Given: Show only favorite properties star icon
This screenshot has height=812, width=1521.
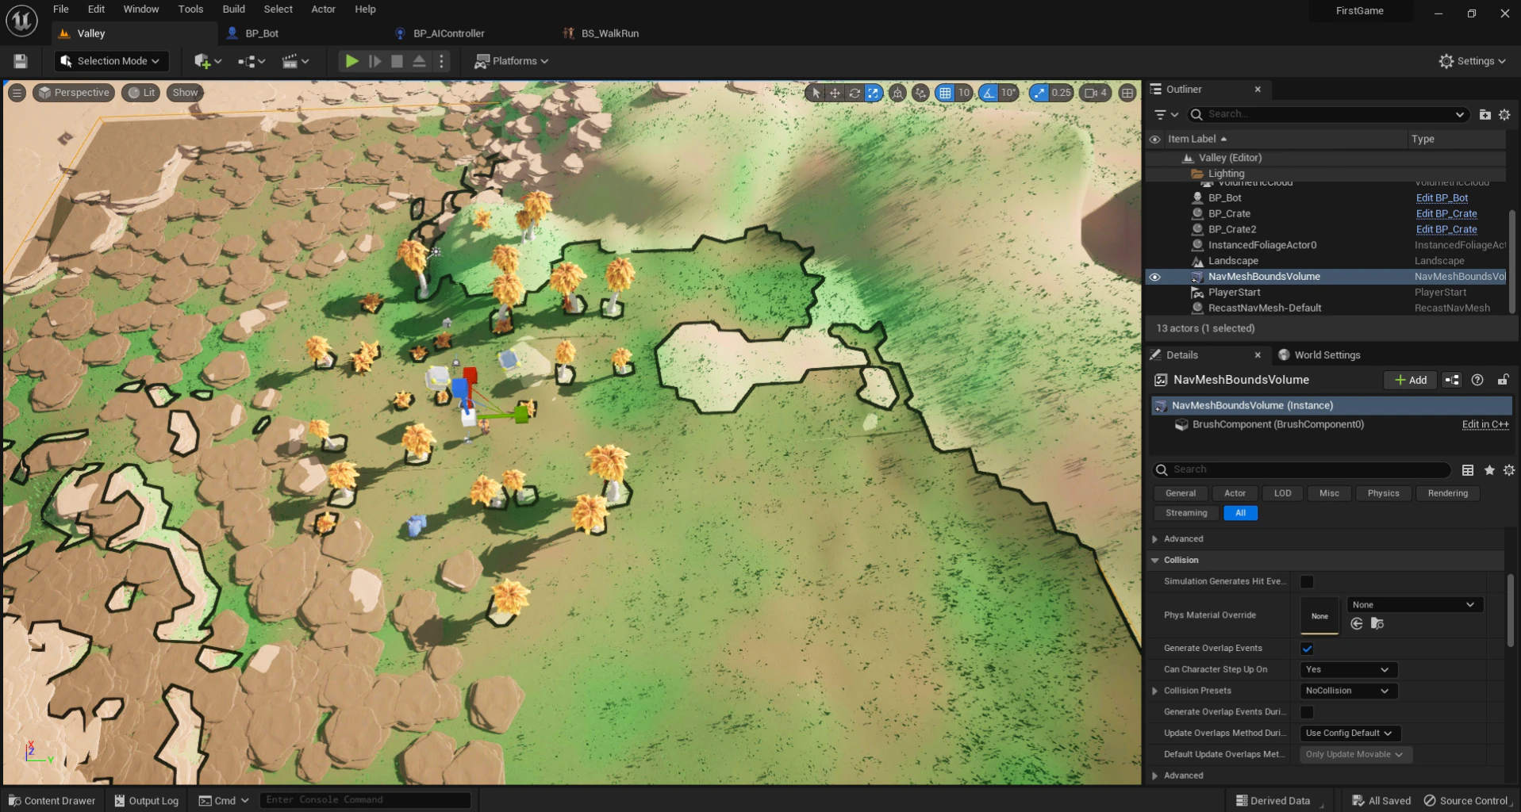Looking at the screenshot, I should pyautogui.click(x=1489, y=470).
